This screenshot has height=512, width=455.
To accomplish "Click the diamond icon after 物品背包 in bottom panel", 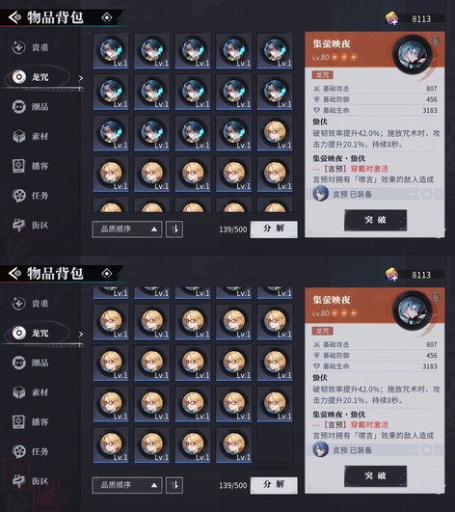I will (107, 273).
